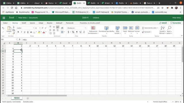The width and height of the screenshot is (184, 103).
Task: Align text to top
Action: tap(50, 27)
